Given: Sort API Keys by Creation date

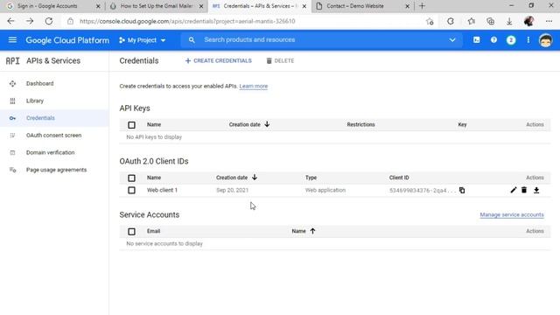Looking at the screenshot, I should pos(249,124).
